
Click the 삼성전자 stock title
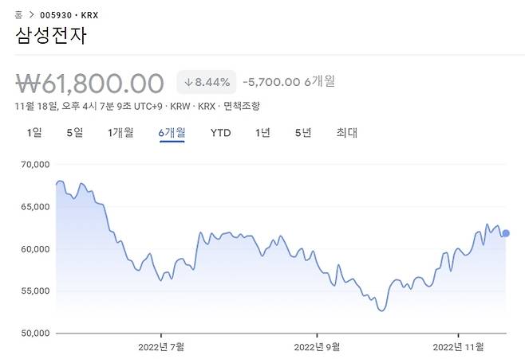(51, 36)
